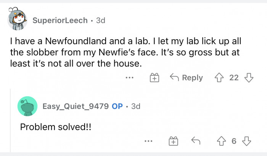Open the ellipsis menu on the "Problem solved!!" reply

tap(148, 142)
